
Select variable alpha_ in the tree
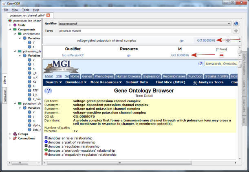click(36, 125)
